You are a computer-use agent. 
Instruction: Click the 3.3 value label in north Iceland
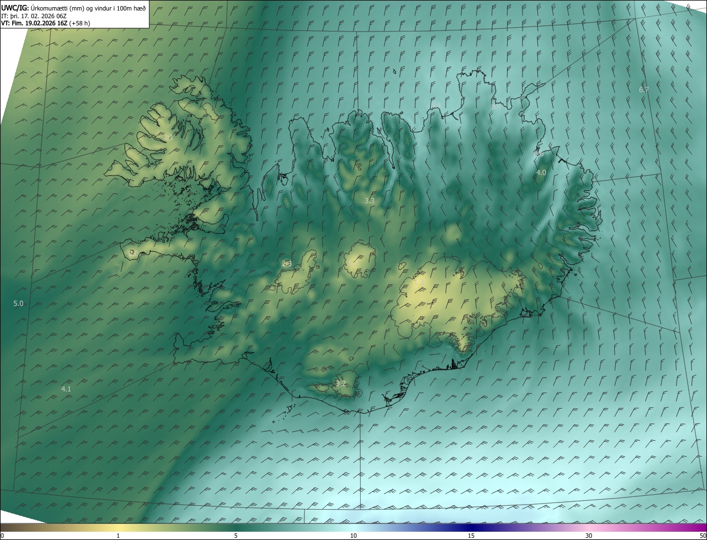point(370,201)
